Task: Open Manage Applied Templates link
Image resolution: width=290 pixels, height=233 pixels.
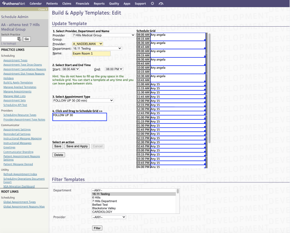Action: tap(20, 87)
